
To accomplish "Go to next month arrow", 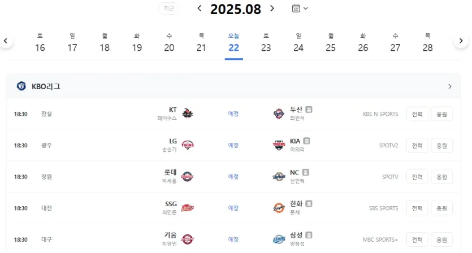I will [272, 8].
